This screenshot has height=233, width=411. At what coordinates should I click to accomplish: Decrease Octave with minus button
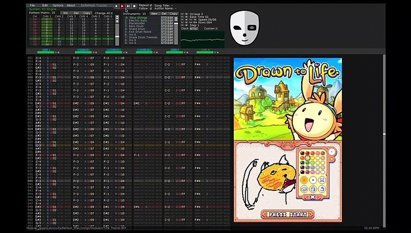[x=182, y=14]
